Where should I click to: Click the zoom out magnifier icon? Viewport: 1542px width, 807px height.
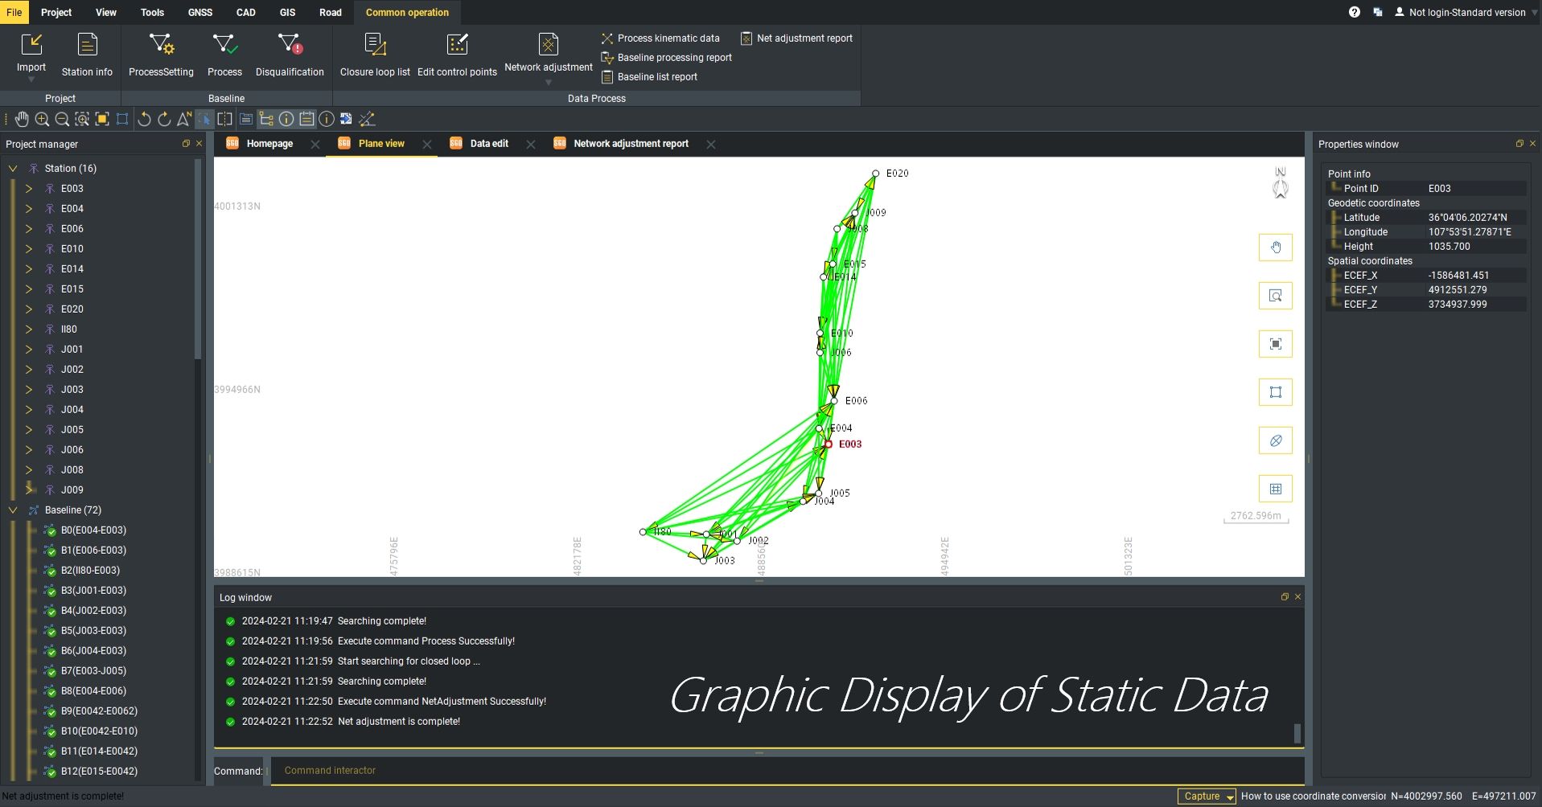62,119
